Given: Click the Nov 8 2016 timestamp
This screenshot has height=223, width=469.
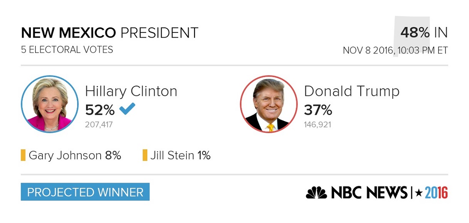Looking at the screenshot, I should click(395, 50).
